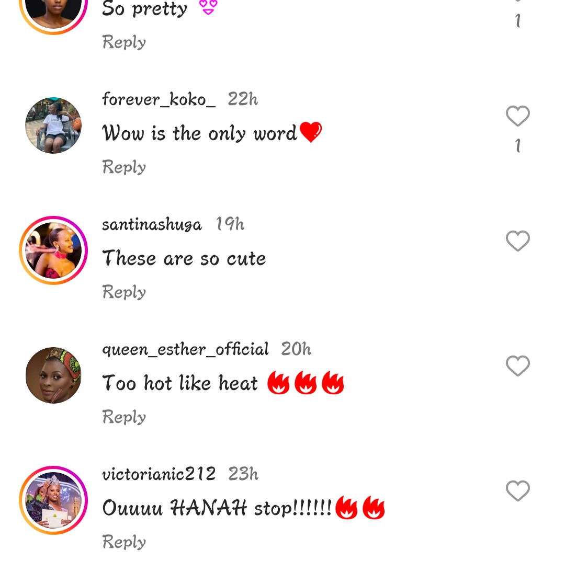Go to queen_esther_official username

(185, 349)
